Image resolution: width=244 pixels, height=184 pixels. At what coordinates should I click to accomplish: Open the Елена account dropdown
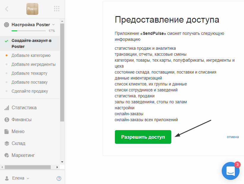[x=21, y=178]
